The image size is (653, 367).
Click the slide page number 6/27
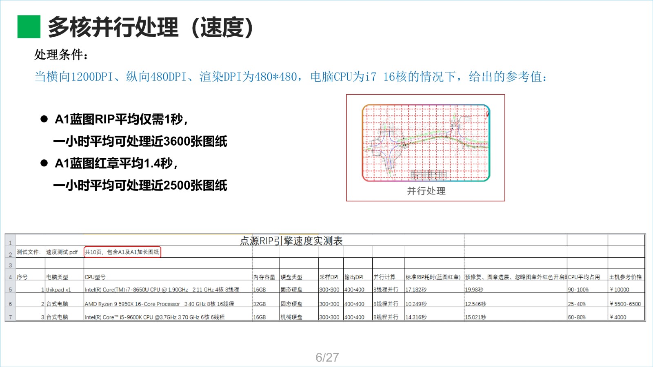327,357
